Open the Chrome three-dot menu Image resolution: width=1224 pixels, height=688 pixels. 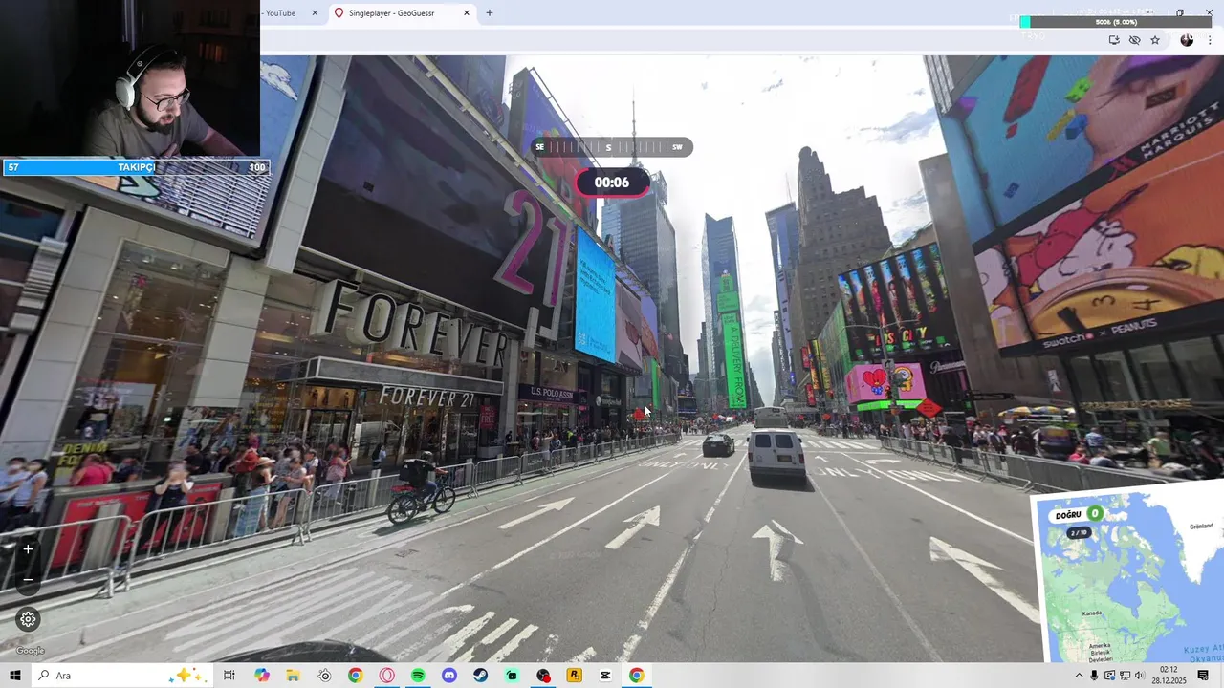tap(1210, 40)
